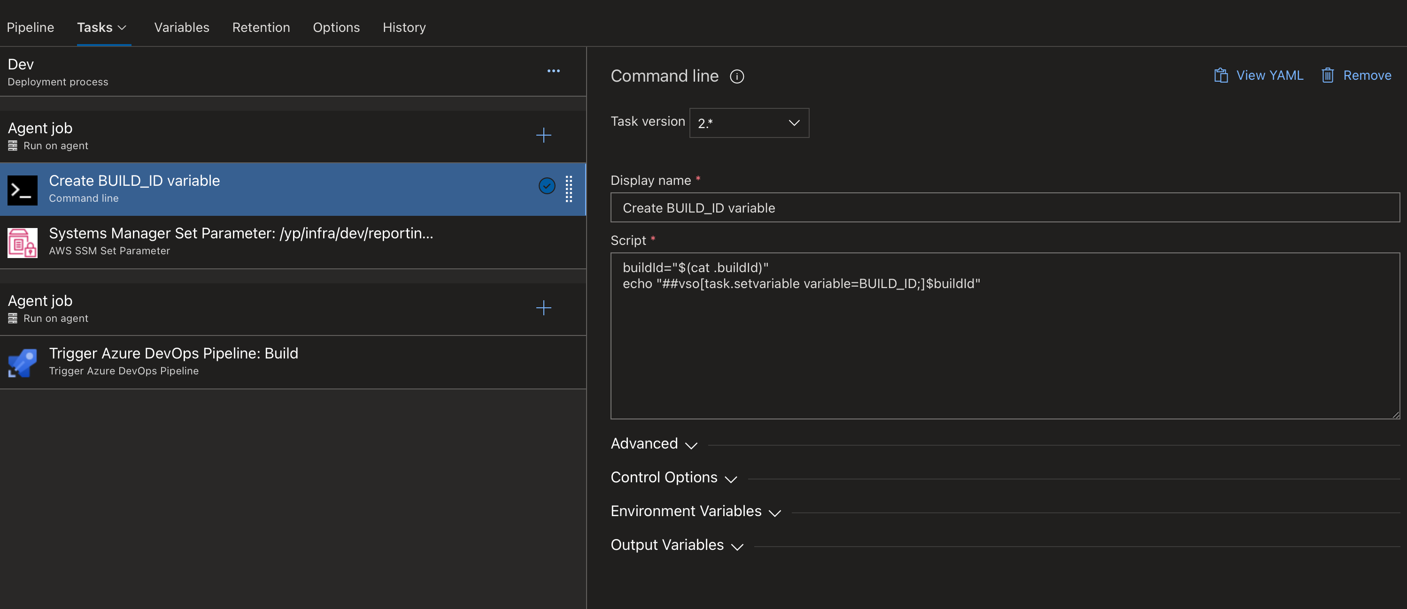Open the ellipsis menu for the Dev deployment process
The width and height of the screenshot is (1407, 609).
pos(553,70)
